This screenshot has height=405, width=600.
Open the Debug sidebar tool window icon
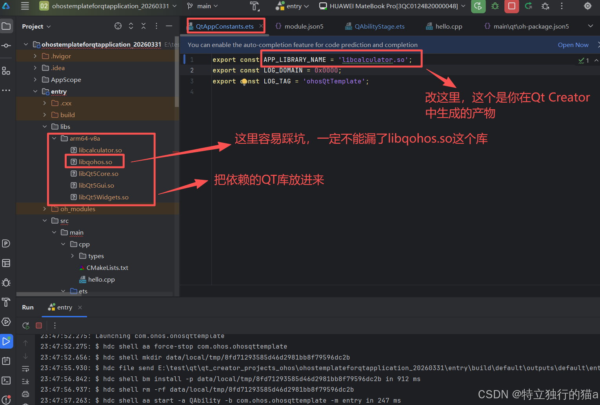6,282
